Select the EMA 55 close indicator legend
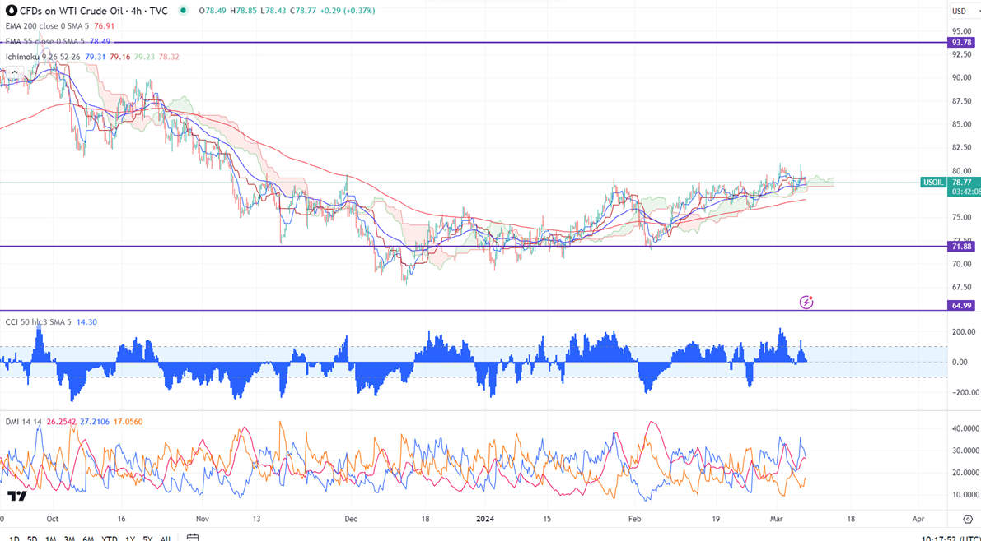The height and width of the screenshot is (541, 981). (44, 42)
